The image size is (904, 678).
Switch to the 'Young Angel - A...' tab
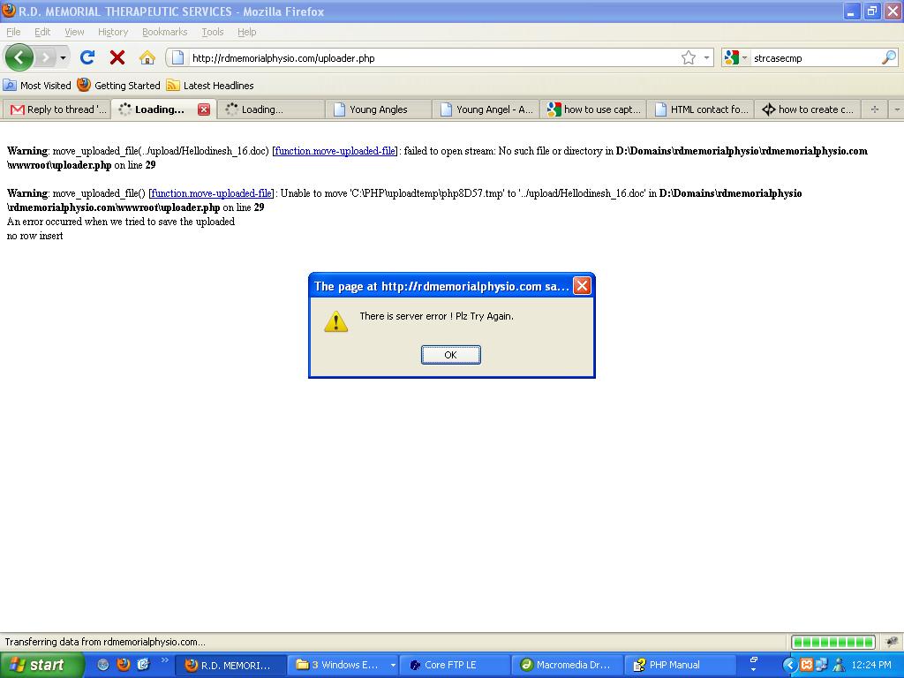tap(486, 109)
